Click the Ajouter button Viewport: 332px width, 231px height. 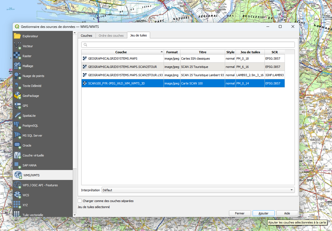click(264, 213)
